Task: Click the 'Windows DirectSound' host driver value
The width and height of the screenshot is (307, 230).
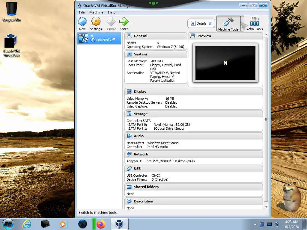Action: click(x=163, y=143)
